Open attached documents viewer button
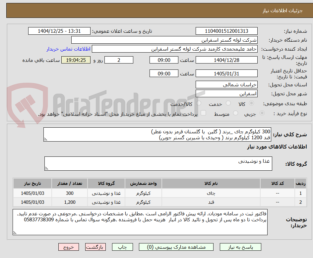 176,247
